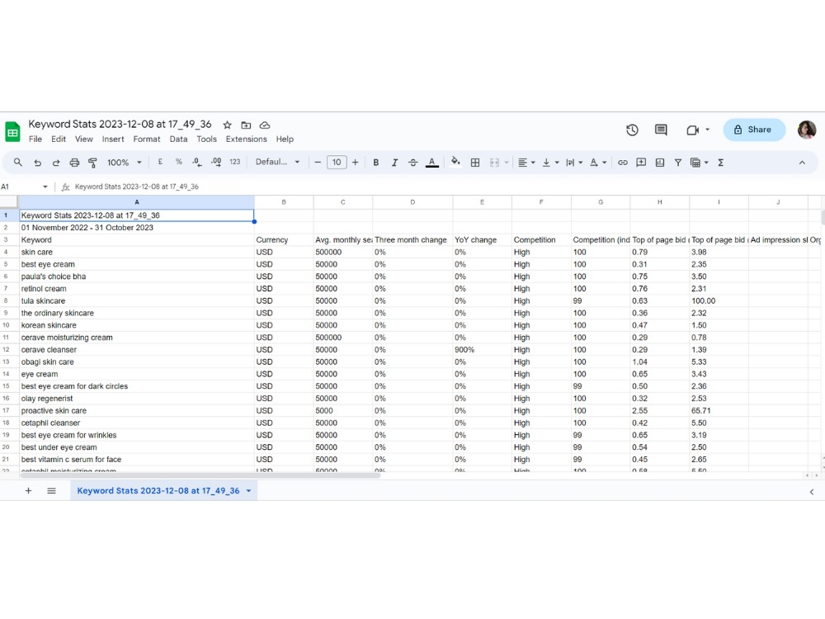Screen dimensions: 825x619
Task: Check the cloud save status icon
Action: 265,125
